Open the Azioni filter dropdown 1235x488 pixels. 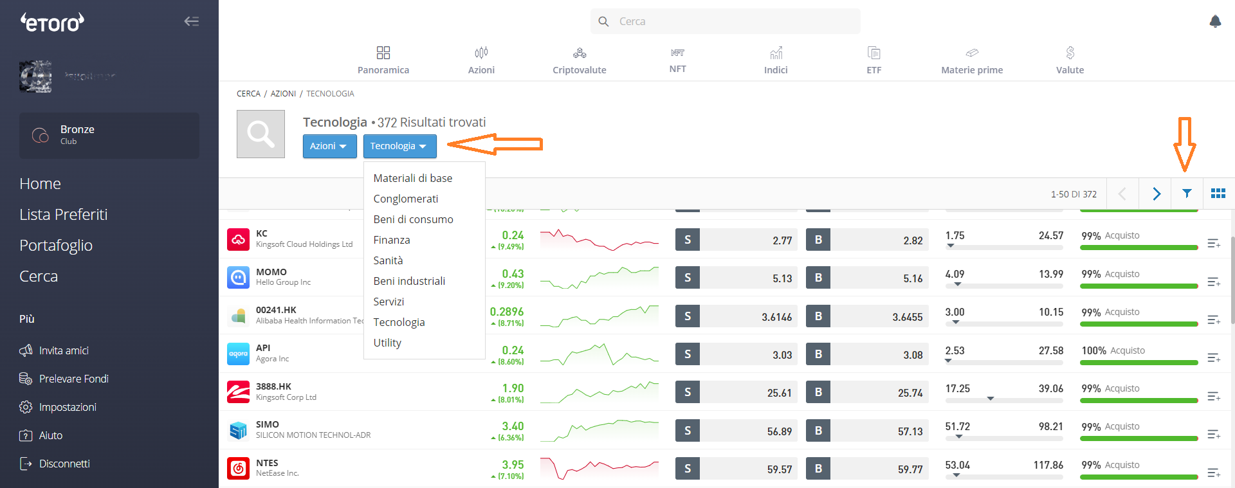[329, 146]
